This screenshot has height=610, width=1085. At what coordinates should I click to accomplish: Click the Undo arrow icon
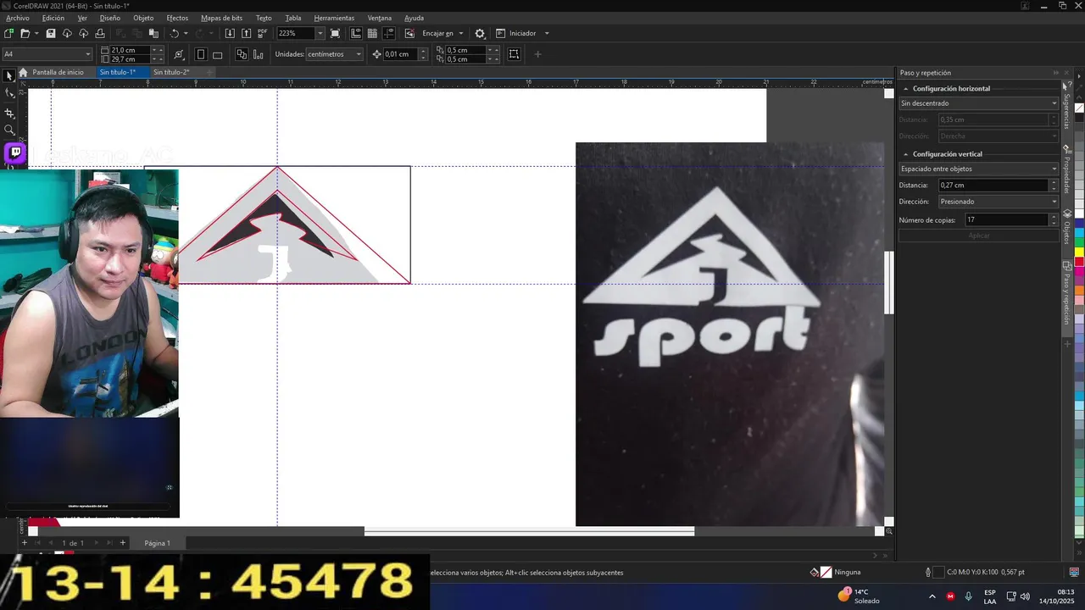[x=175, y=33]
